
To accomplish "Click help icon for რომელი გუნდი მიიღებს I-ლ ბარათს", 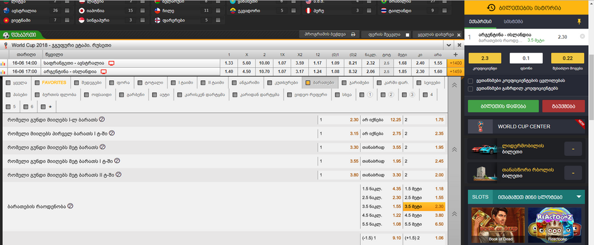I will 102,119.
